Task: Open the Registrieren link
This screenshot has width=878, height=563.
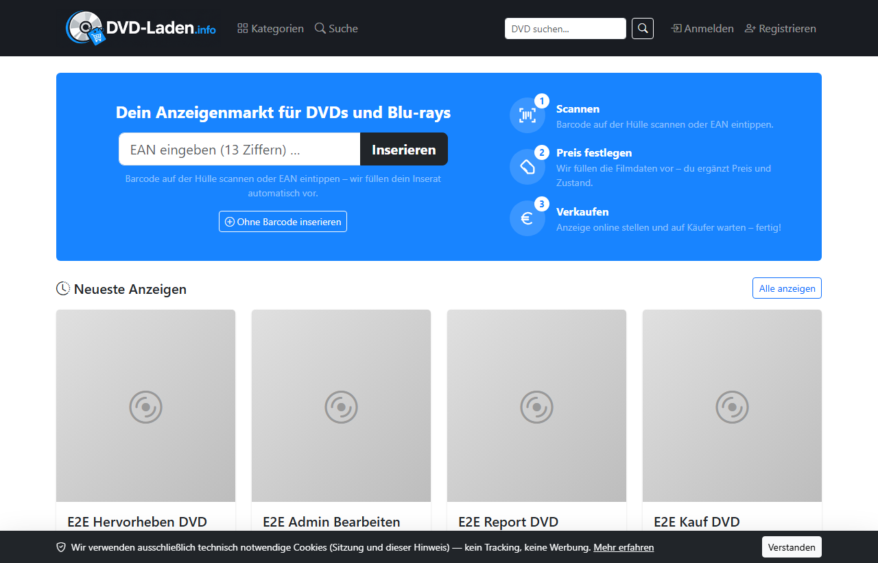Action: pos(781,28)
